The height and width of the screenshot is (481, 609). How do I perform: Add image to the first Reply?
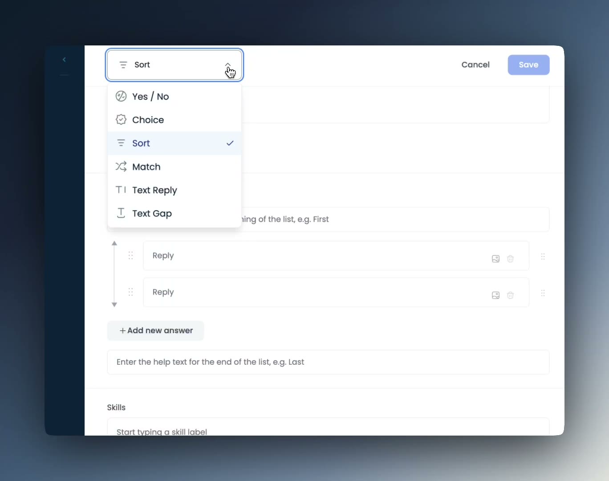pyautogui.click(x=495, y=259)
